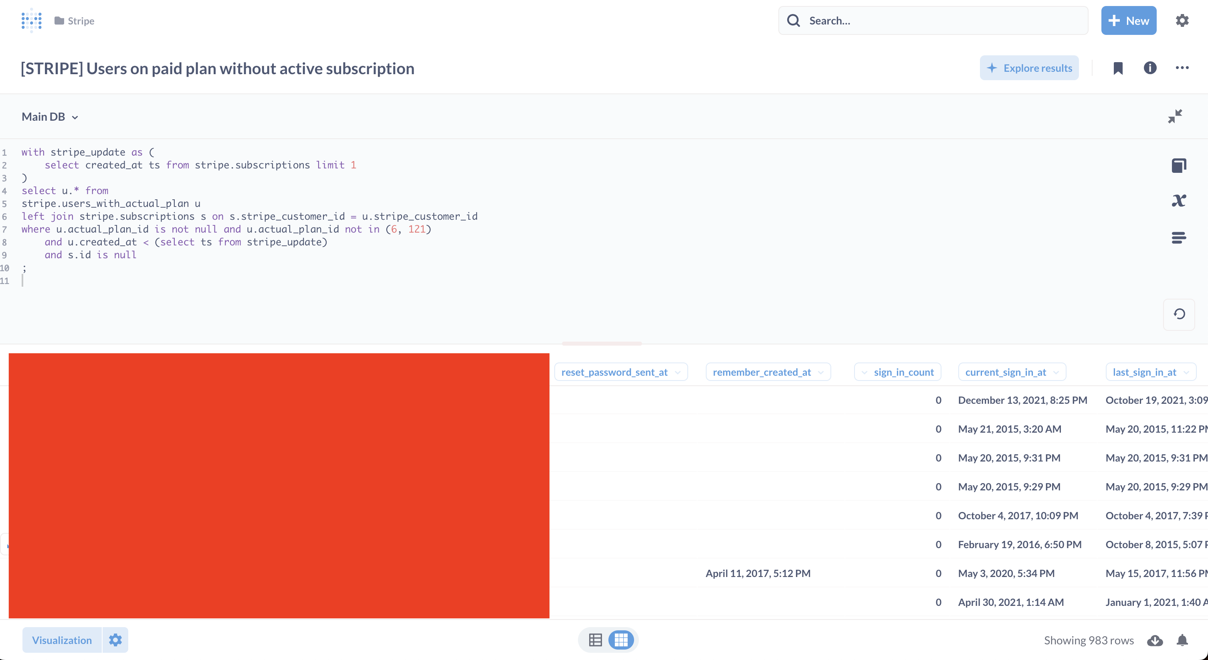Click the New button
This screenshot has width=1208, height=660.
tap(1128, 20)
